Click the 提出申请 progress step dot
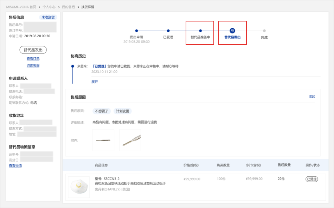The width and height of the screenshot is (334, 208). pyautogui.click(x=136, y=31)
